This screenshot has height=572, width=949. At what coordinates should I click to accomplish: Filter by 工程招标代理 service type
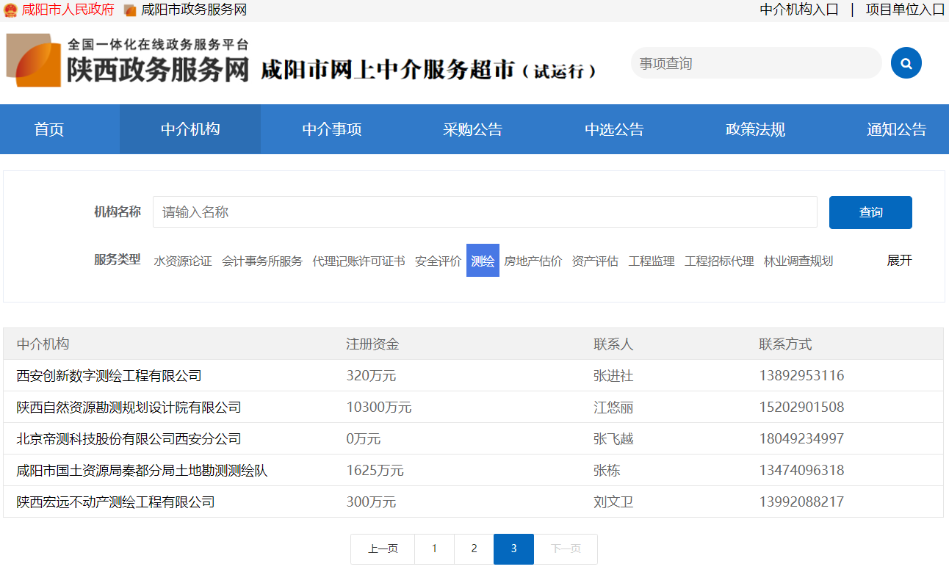pos(719,261)
